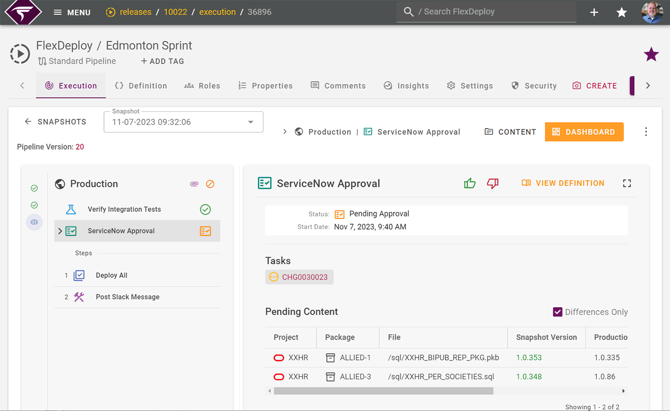Switch to the Execution tab
The height and width of the screenshot is (411, 670).
pyautogui.click(x=71, y=85)
